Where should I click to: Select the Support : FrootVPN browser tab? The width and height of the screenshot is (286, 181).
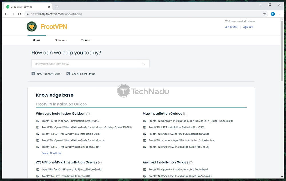point(28,7)
